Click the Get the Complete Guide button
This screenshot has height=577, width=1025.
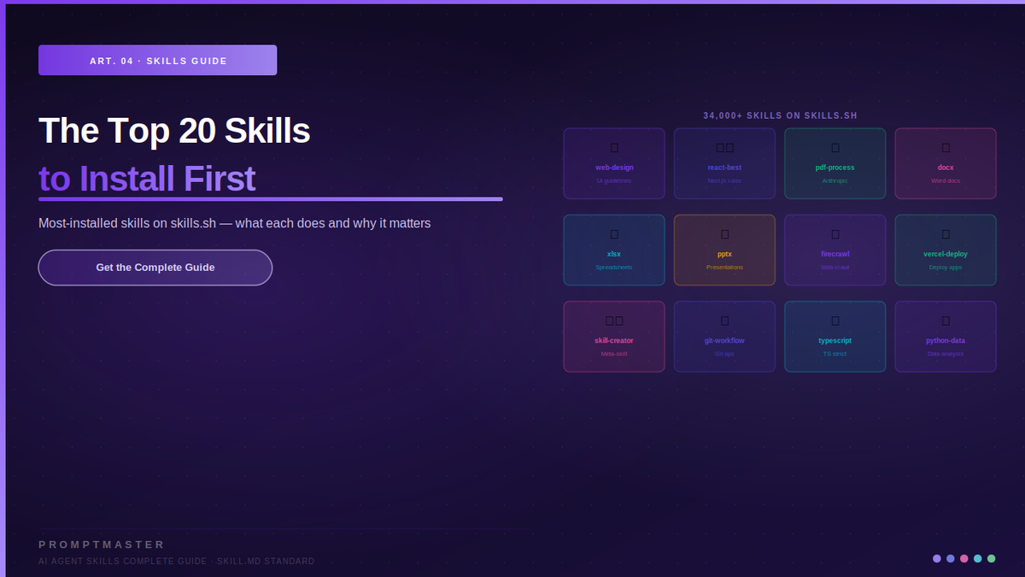(155, 268)
